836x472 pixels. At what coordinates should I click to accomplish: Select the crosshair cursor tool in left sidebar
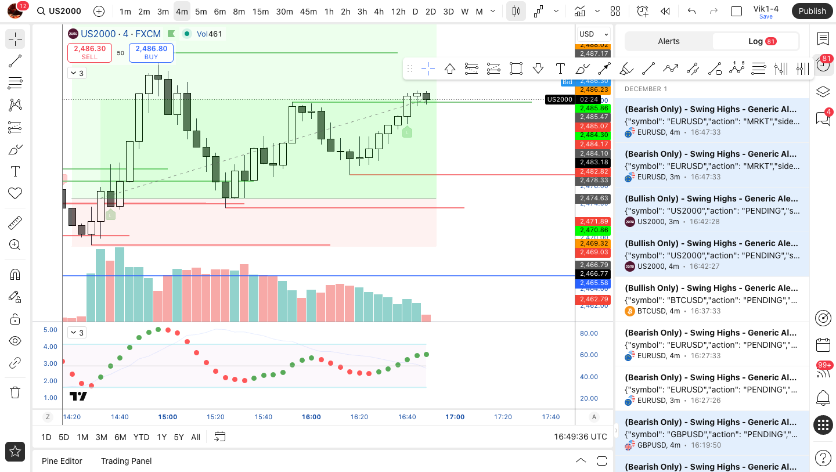pyautogui.click(x=15, y=39)
